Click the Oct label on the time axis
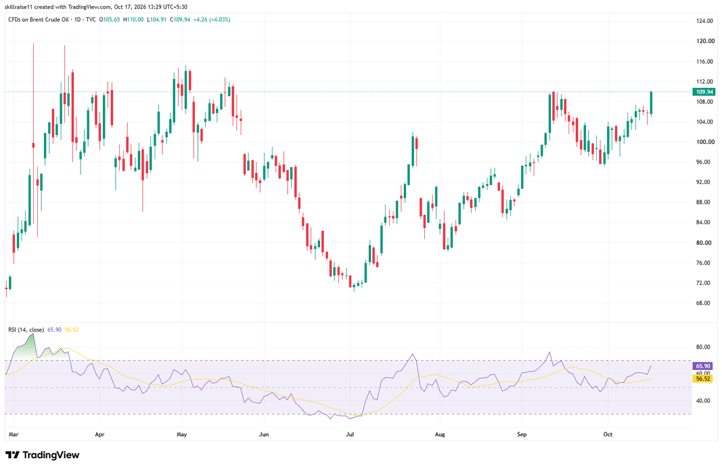 point(608,433)
